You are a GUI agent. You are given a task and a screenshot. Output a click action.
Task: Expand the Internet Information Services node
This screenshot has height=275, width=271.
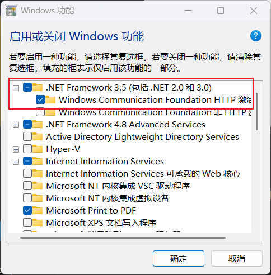[x=16, y=162]
